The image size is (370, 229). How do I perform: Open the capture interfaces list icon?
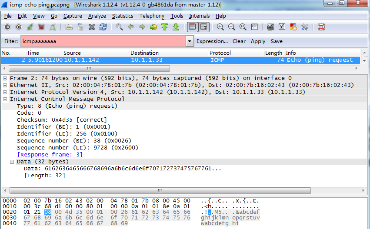[x=7, y=27]
